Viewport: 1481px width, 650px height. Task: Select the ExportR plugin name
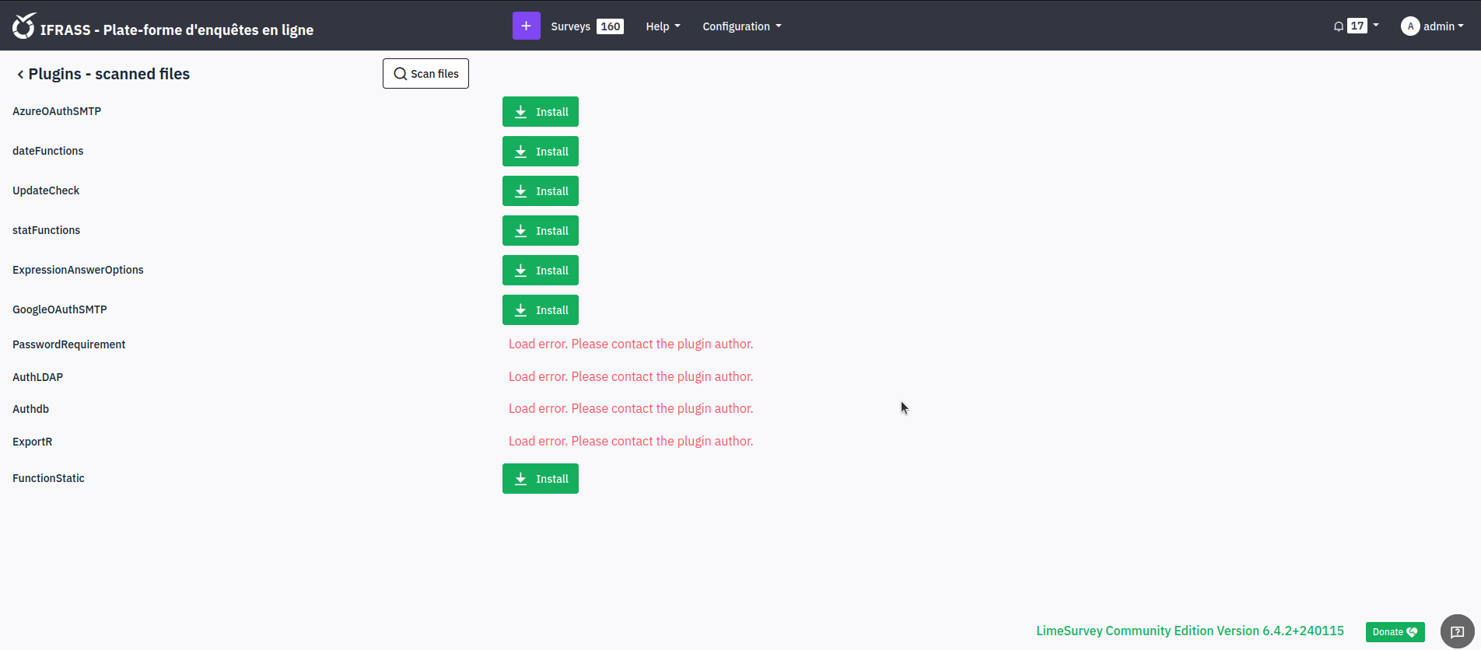tap(33, 442)
